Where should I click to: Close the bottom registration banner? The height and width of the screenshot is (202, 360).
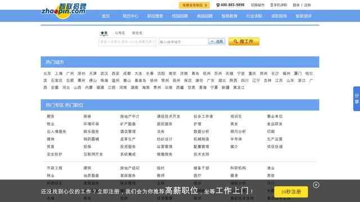pyautogui.click(x=316, y=185)
